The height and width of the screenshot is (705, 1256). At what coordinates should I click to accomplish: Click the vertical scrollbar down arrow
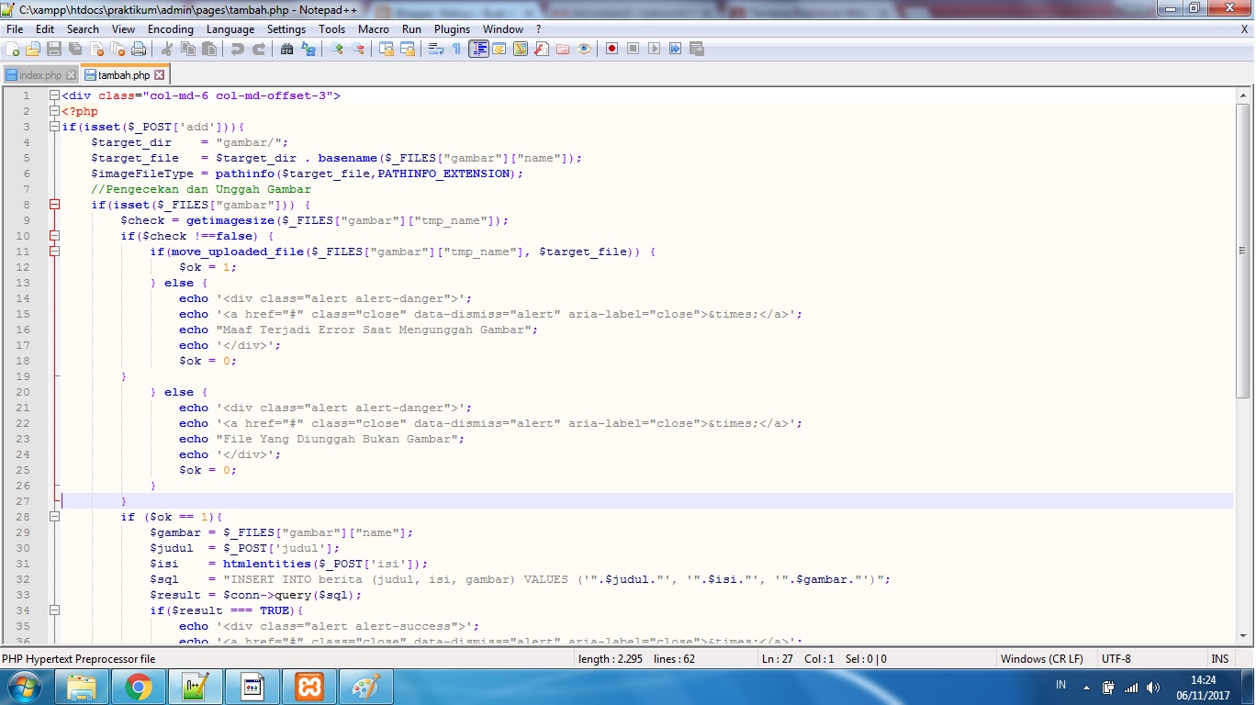point(1243,635)
